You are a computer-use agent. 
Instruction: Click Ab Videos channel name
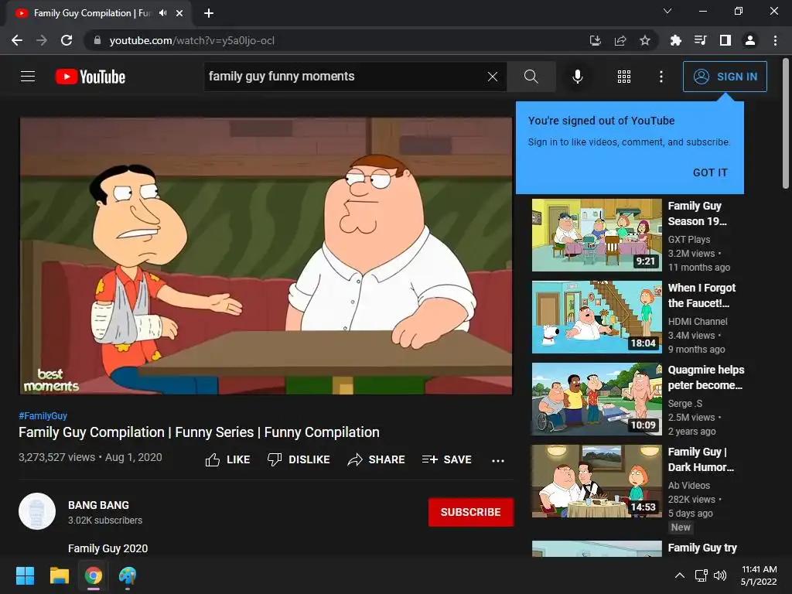click(689, 485)
